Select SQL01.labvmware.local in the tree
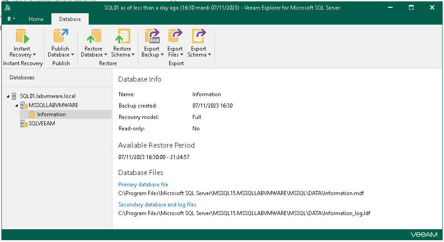Viewport: 444px width, 242px height. (48, 96)
